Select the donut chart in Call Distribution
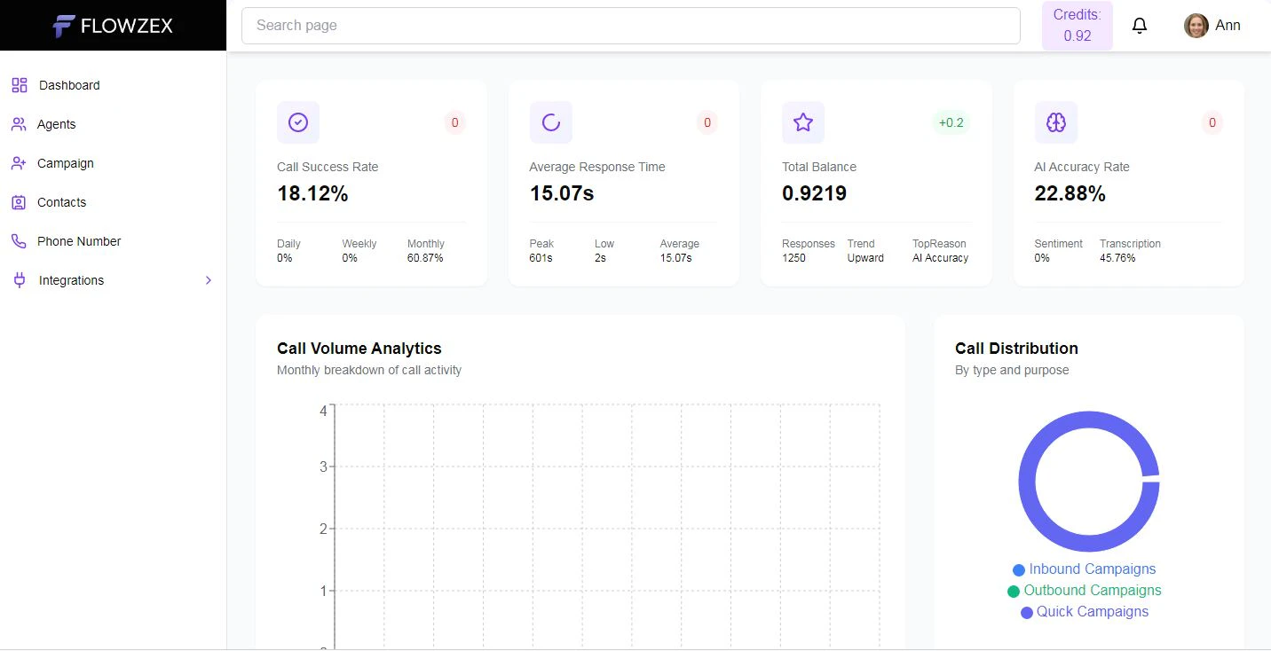 (x=1089, y=482)
